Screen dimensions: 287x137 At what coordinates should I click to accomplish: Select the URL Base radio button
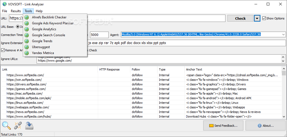(x=18, y=27)
